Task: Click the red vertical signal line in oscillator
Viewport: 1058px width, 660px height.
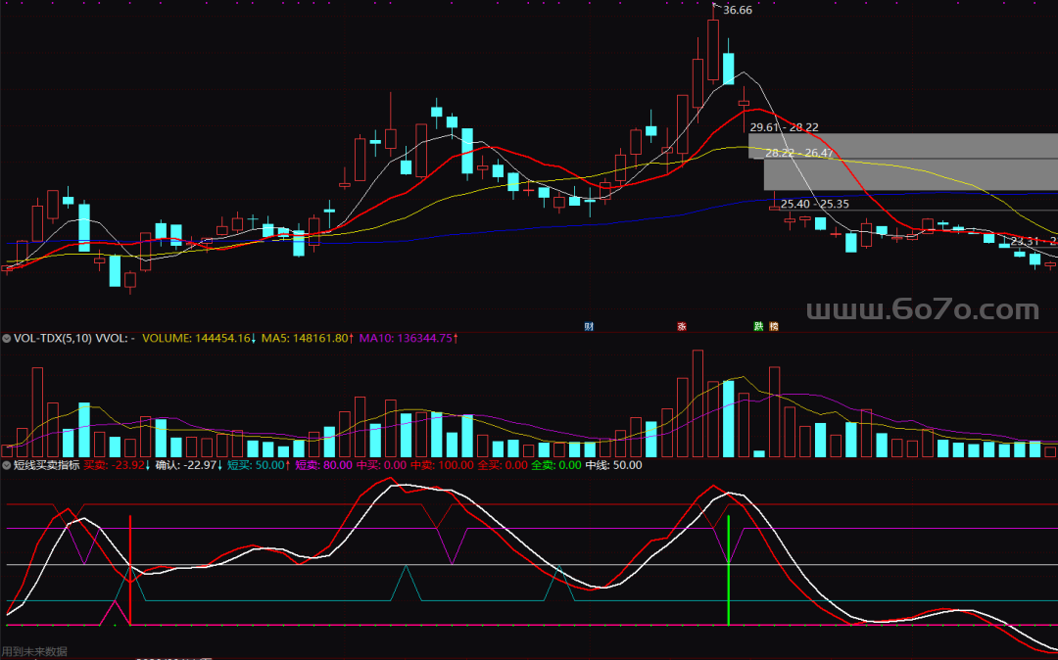Action: [x=129, y=568]
